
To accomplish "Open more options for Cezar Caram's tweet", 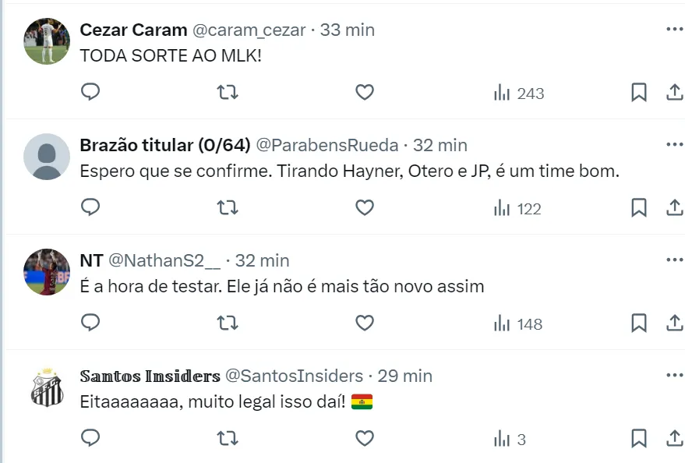I will click(x=674, y=29).
